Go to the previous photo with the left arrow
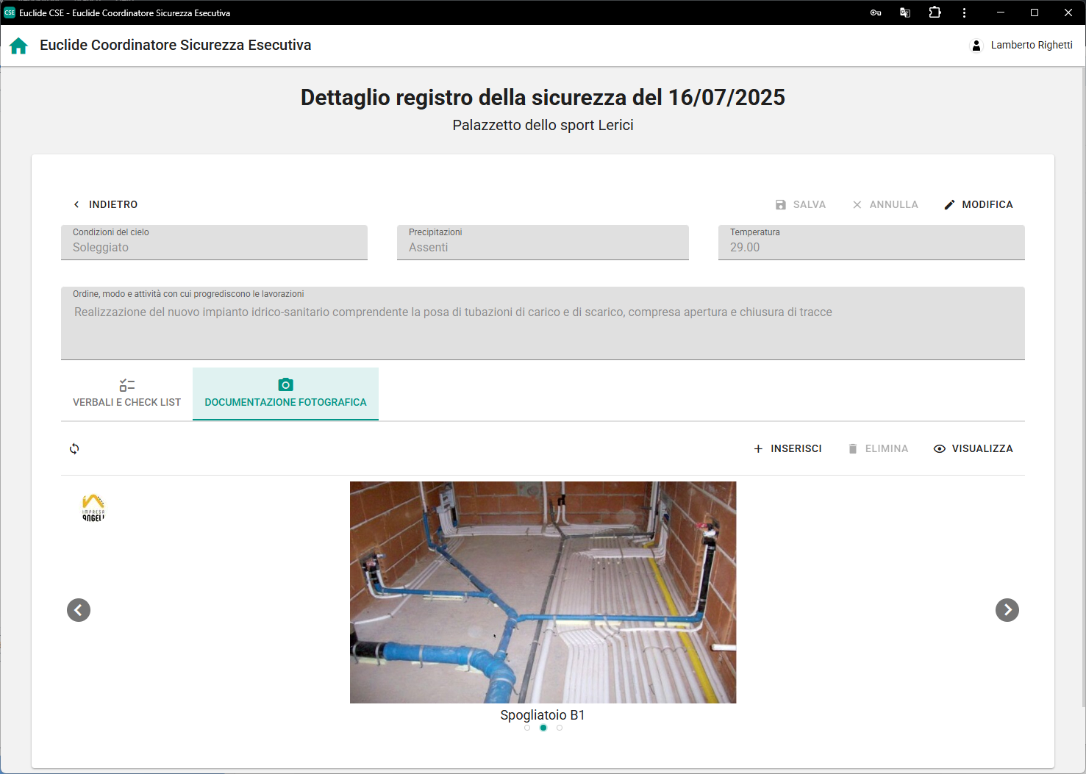This screenshot has height=774, width=1086. pyautogui.click(x=79, y=610)
